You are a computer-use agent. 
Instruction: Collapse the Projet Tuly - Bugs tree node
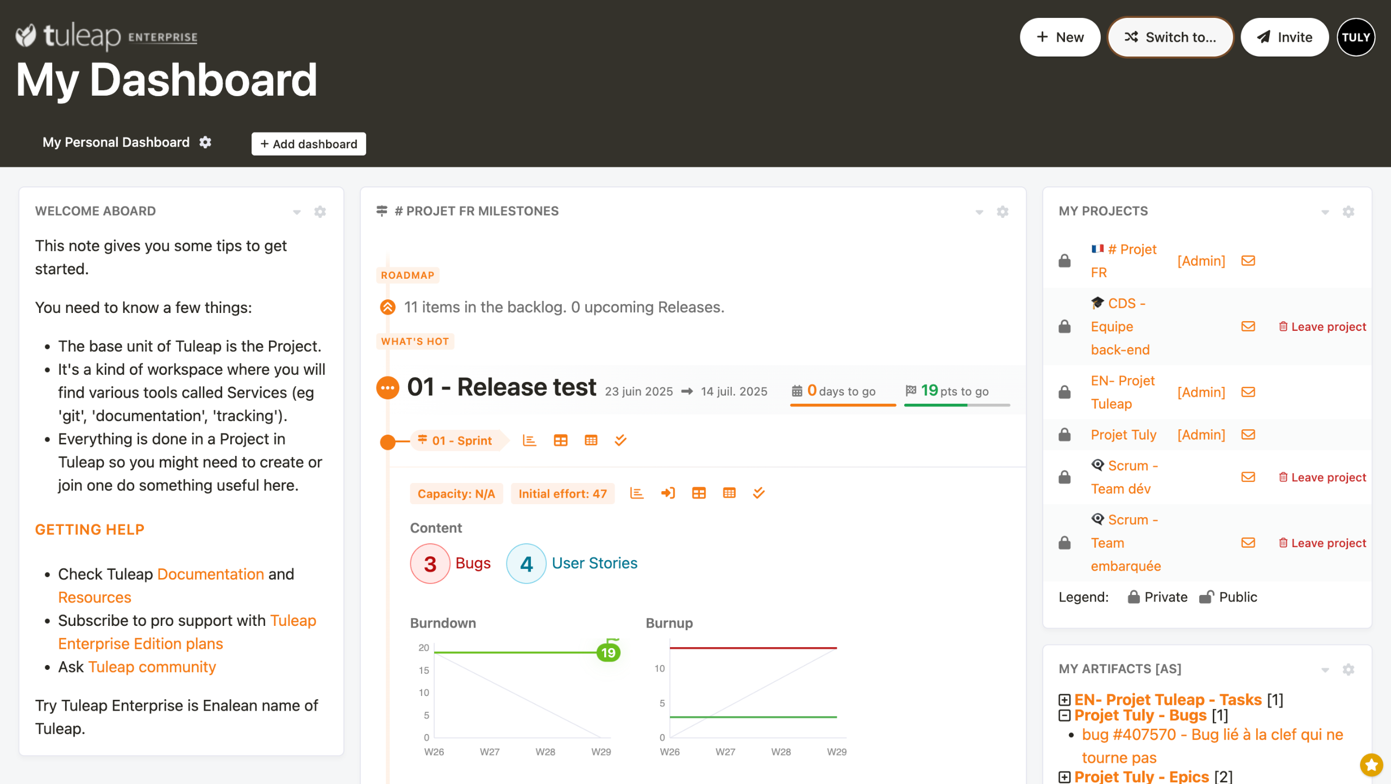(x=1064, y=715)
